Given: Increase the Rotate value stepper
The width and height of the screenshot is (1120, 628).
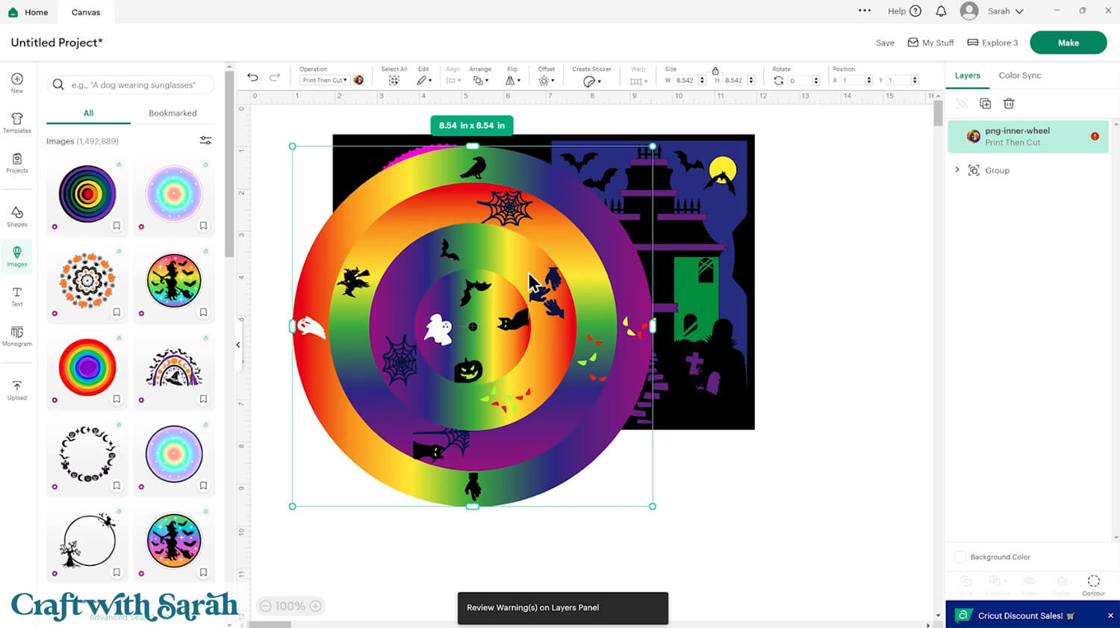Looking at the screenshot, I should pyautogui.click(x=815, y=78).
